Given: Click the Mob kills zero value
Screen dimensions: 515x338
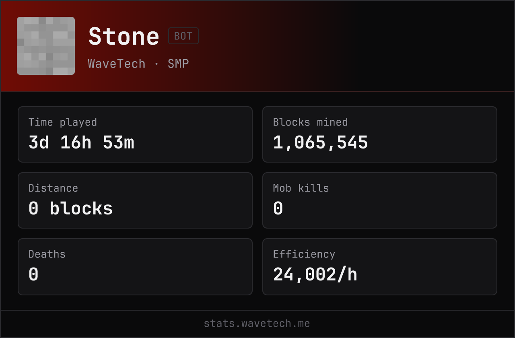Looking at the screenshot, I should 278,208.
